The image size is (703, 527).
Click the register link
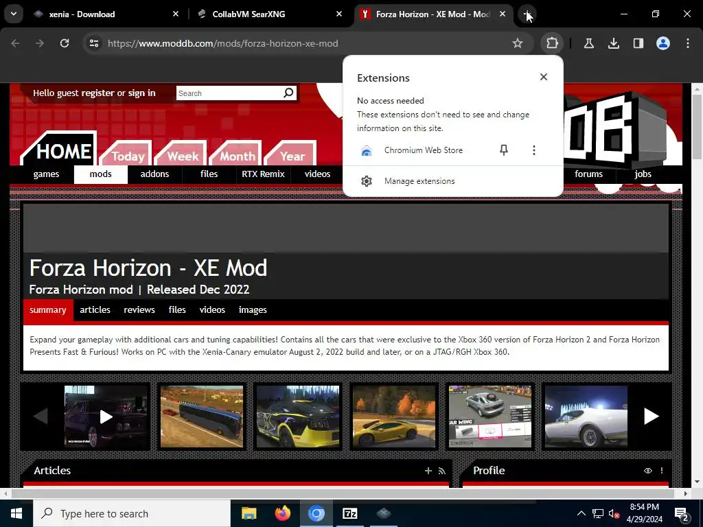tap(97, 93)
